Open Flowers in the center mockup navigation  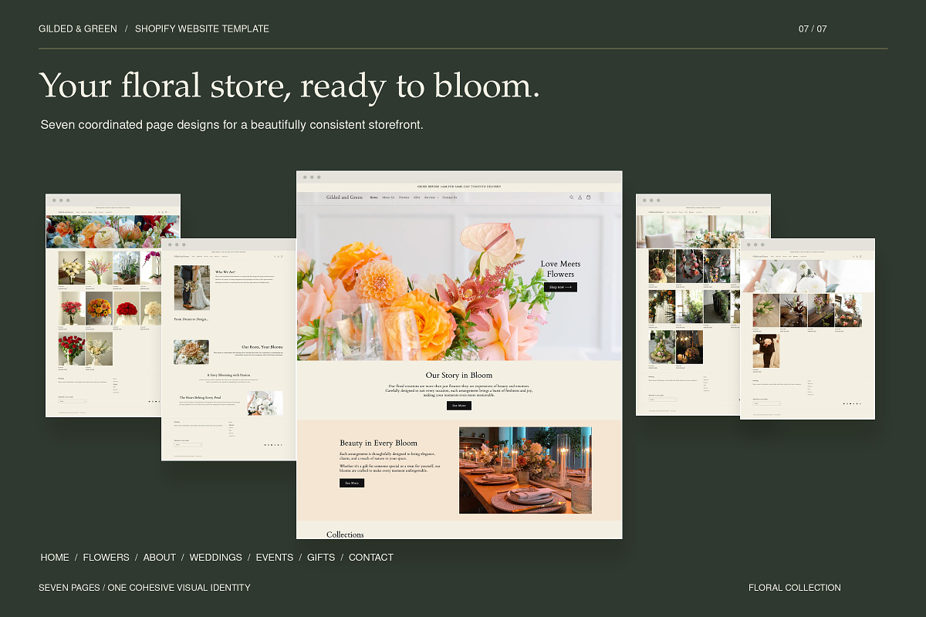tap(404, 197)
